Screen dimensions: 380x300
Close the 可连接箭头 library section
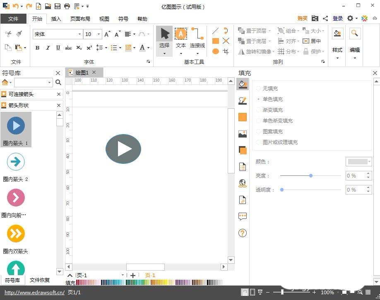point(59,94)
